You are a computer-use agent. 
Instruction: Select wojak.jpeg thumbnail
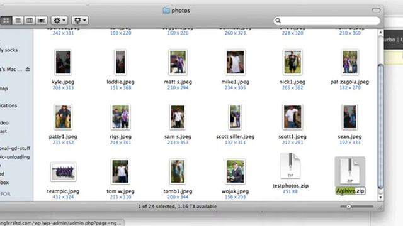click(x=235, y=171)
